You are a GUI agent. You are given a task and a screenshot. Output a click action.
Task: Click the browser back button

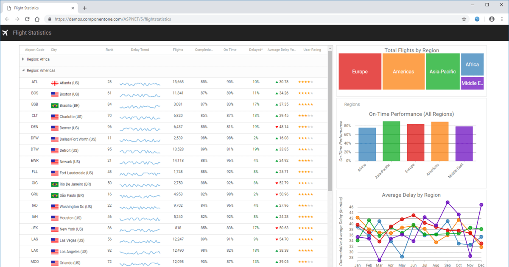click(x=7, y=19)
